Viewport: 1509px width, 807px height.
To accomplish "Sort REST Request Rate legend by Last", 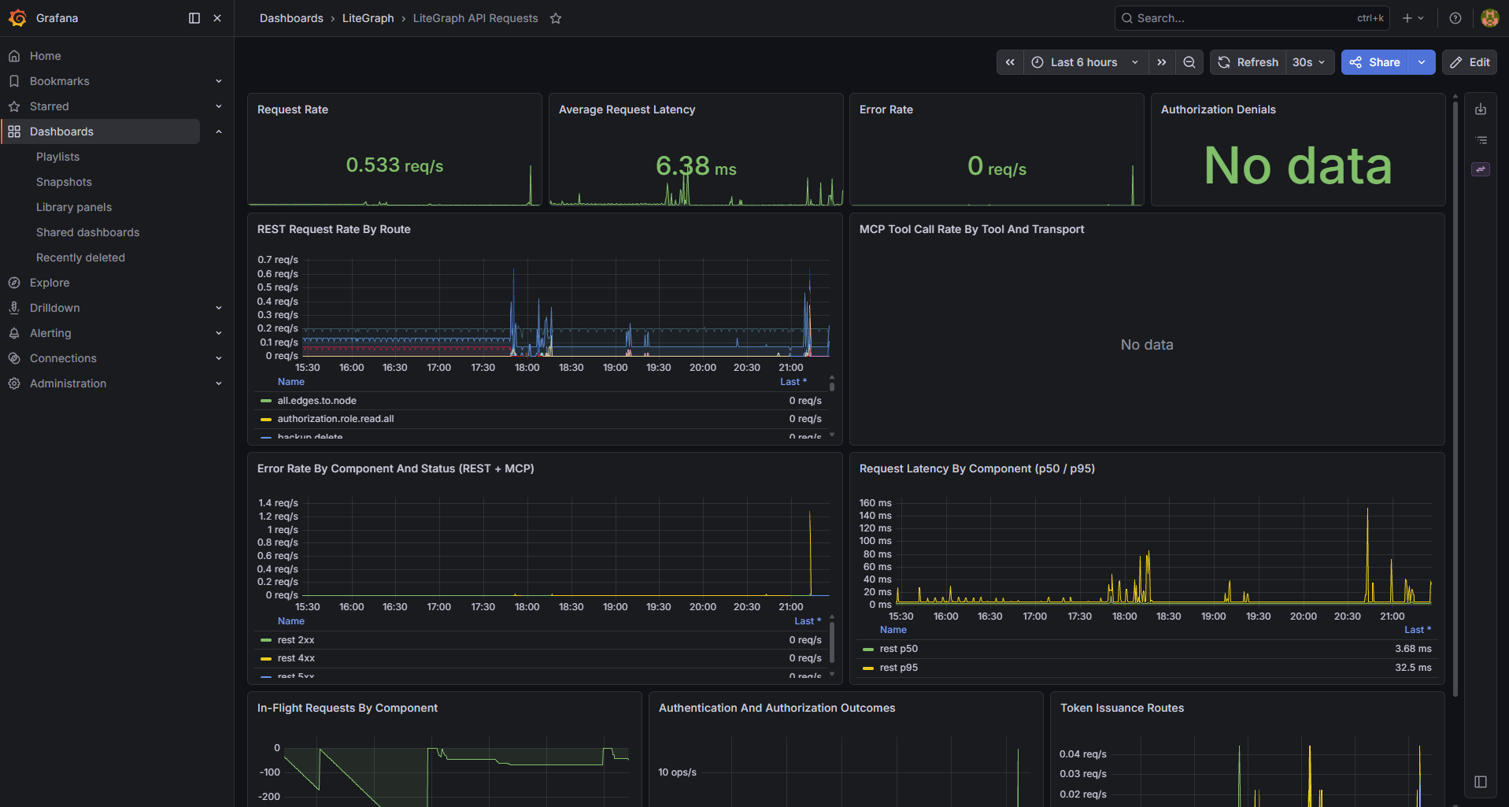I will click(793, 382).
